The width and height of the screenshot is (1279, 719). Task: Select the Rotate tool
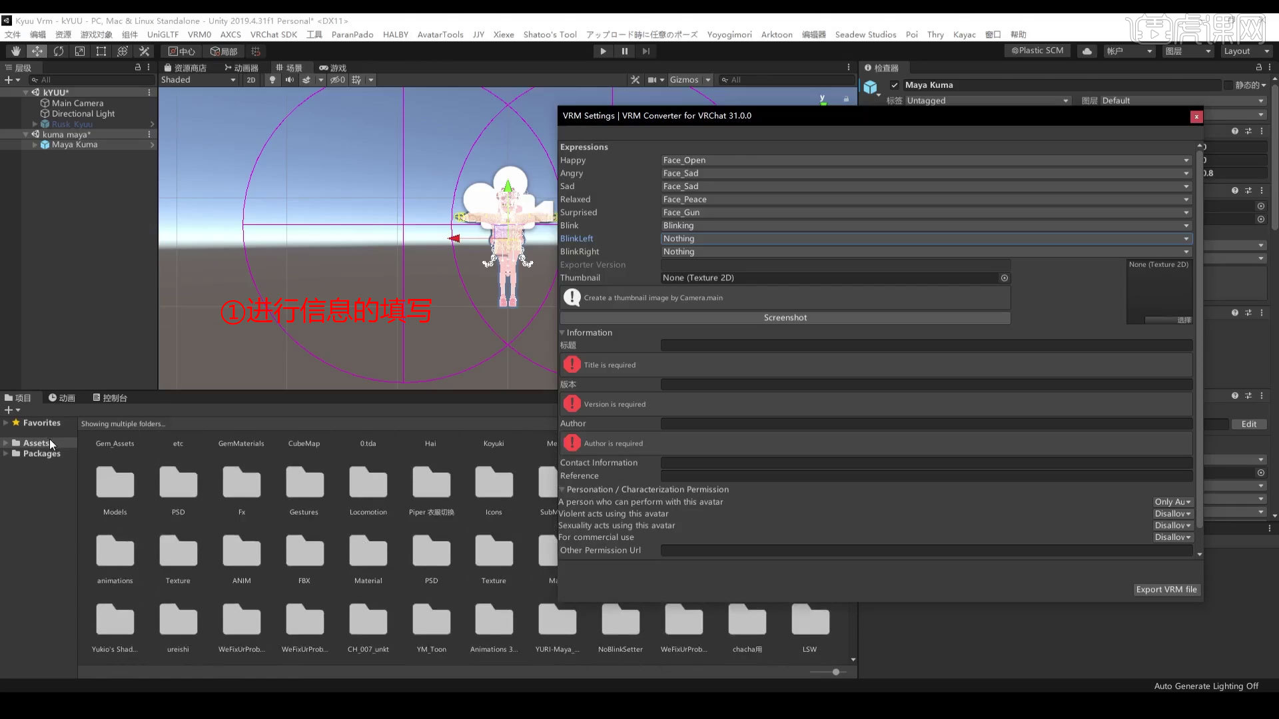click(x=59, y=51)
